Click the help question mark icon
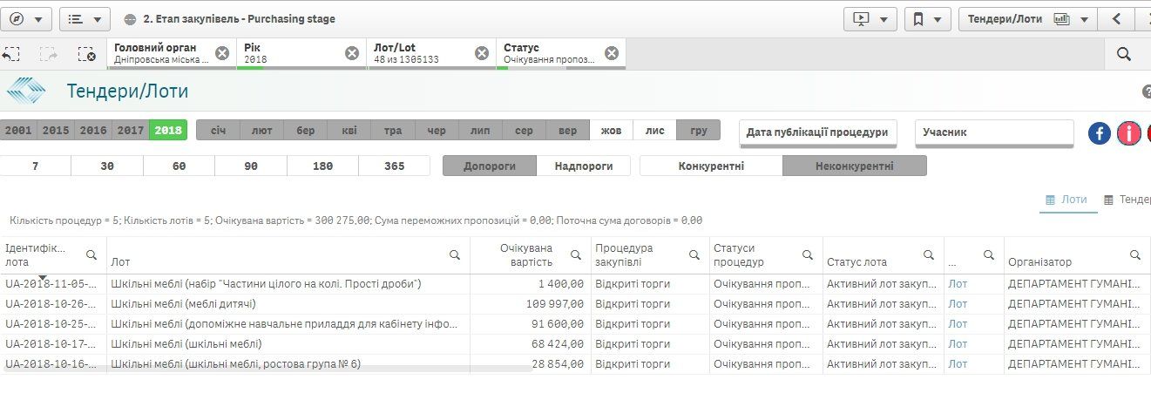The width and height of the screenshot is (1151, 393). point(1147,91)
